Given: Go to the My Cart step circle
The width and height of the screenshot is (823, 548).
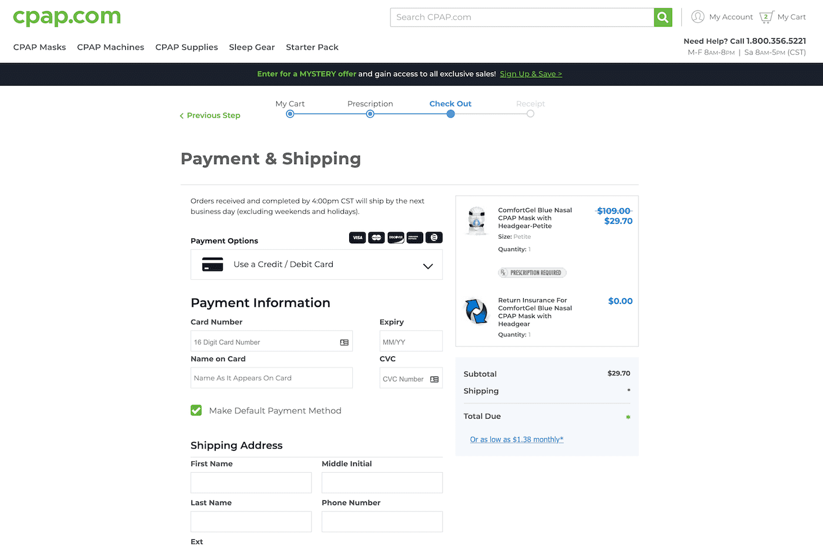Looking at the screenshot, I should pos(290,114).
